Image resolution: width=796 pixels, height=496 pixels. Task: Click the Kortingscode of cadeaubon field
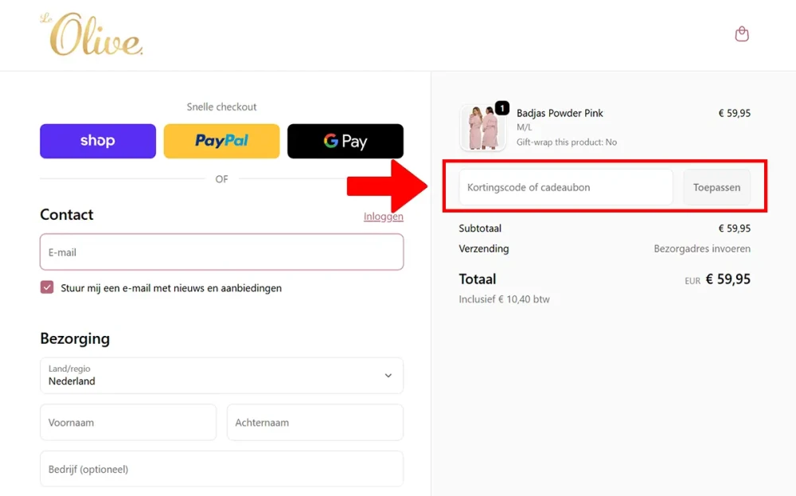click(x=566, y=188)
